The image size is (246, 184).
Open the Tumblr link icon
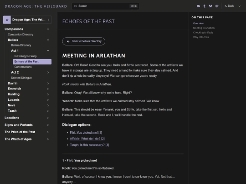(204, 6)
